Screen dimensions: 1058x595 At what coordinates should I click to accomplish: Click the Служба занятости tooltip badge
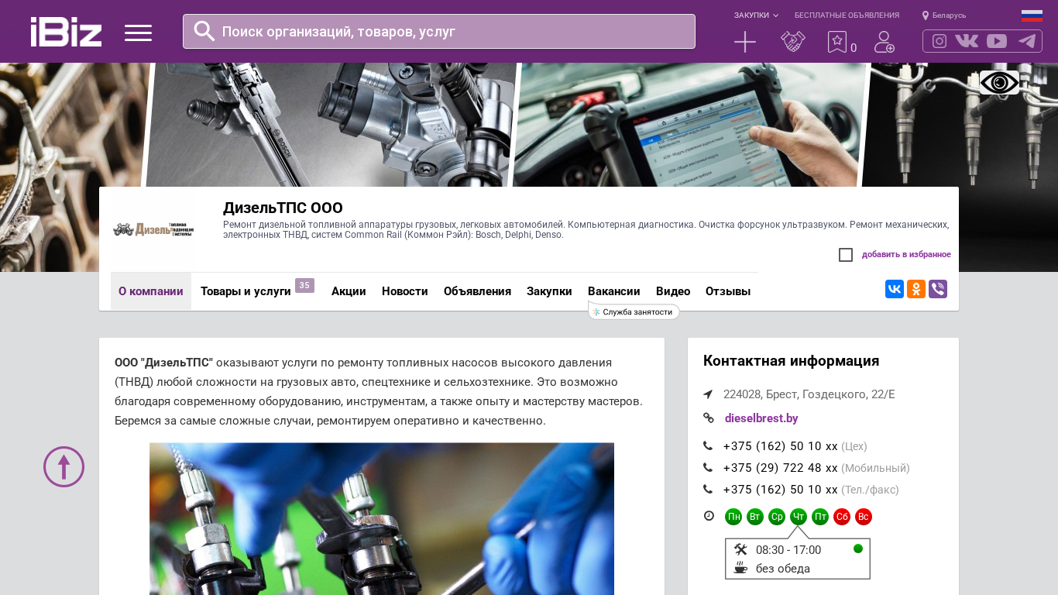click(x=634, y=311)
